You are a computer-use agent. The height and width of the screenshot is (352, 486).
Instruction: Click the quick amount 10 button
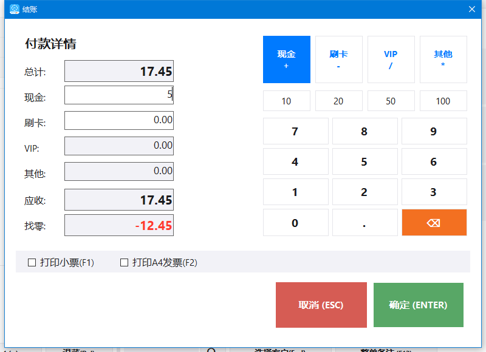click(286, 101)
